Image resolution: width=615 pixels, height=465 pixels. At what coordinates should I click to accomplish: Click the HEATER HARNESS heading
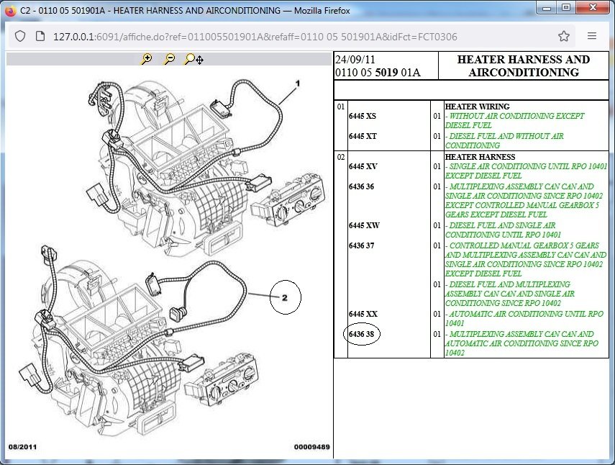(480, 157)
